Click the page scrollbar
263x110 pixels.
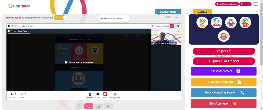point(262,34)
